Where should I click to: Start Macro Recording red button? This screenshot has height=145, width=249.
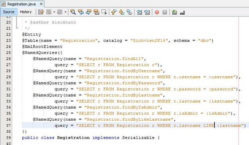pos(157,12)
